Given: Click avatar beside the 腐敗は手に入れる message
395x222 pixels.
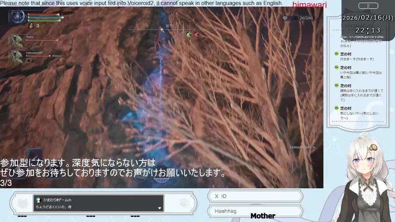Looking at the screenshot, I should click(336, 85).
